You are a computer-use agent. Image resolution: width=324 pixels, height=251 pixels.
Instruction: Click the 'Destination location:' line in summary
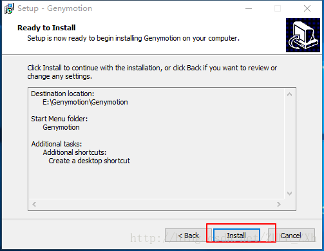tap(62, 94)
